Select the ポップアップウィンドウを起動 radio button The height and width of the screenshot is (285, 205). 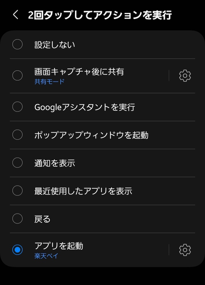pos(17,135)
